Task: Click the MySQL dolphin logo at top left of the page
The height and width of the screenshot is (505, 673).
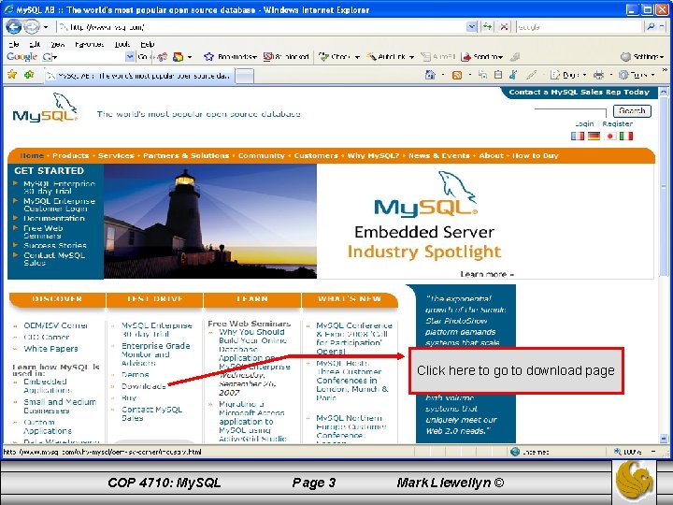Action: pos(46,108)
